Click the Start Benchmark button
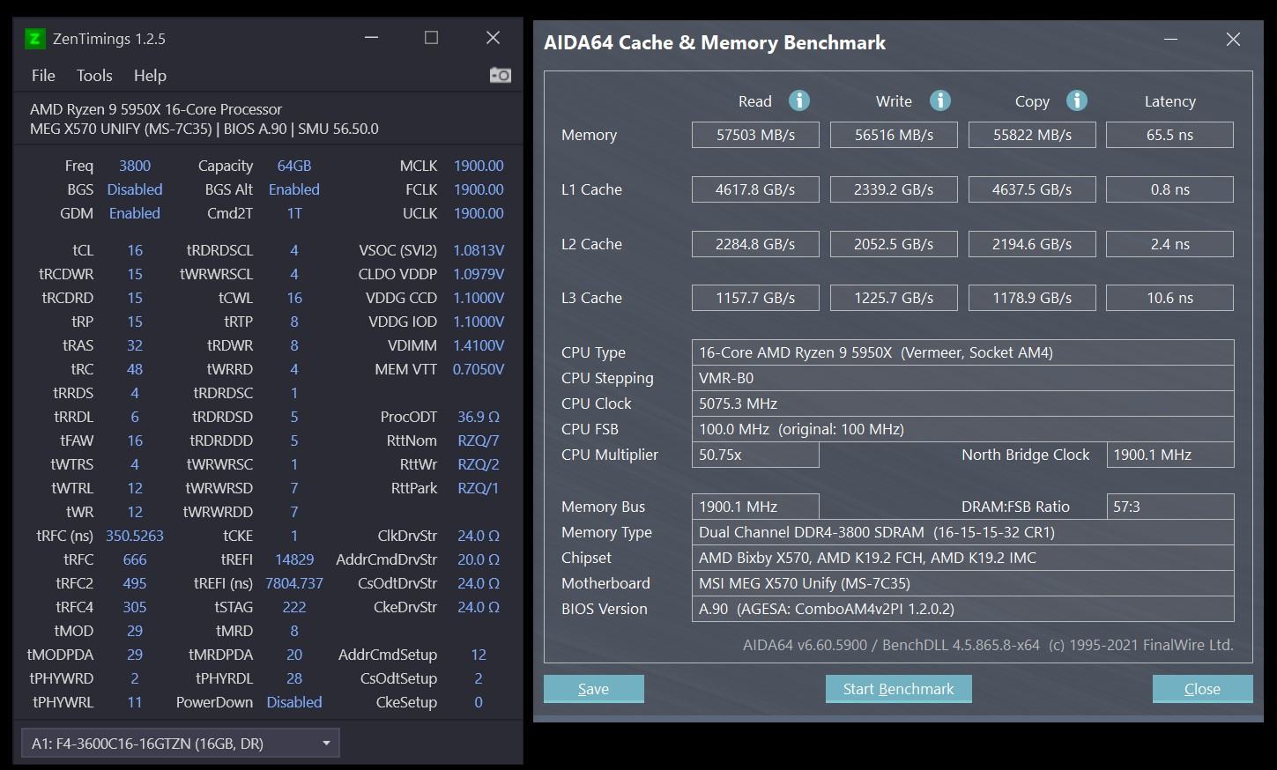The height and width of the screenshot is (770, 1277). (898, 689)
